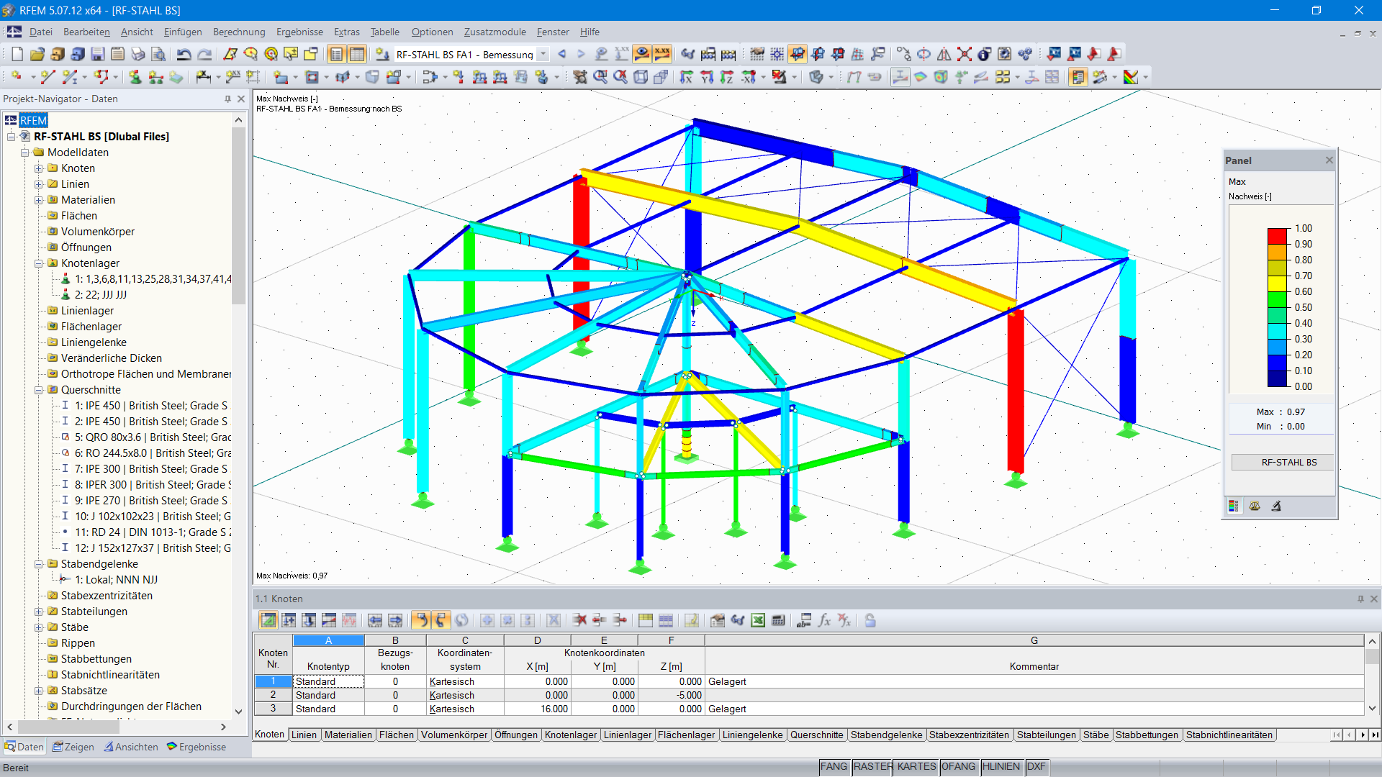Collapse the Stabendgelenke tree node
Viewport: 1382px width, 777px height.
pyautogui.click(x=39, y=564)
